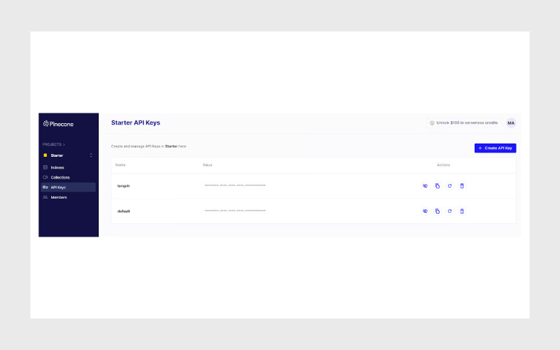Delete the default API key
Viewport: 560px width, 350px height.
tap(462, 211)
